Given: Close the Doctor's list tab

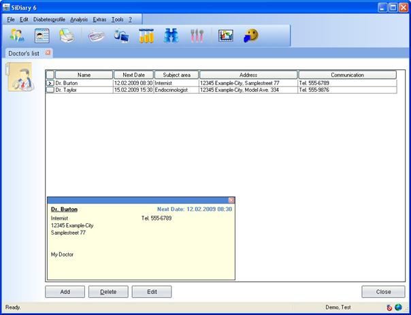Looking at the screenshot, I should click(x=48, y=52).
